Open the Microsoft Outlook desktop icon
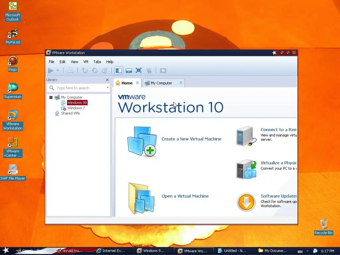340x255 pixels. click(x=13, y=12)
